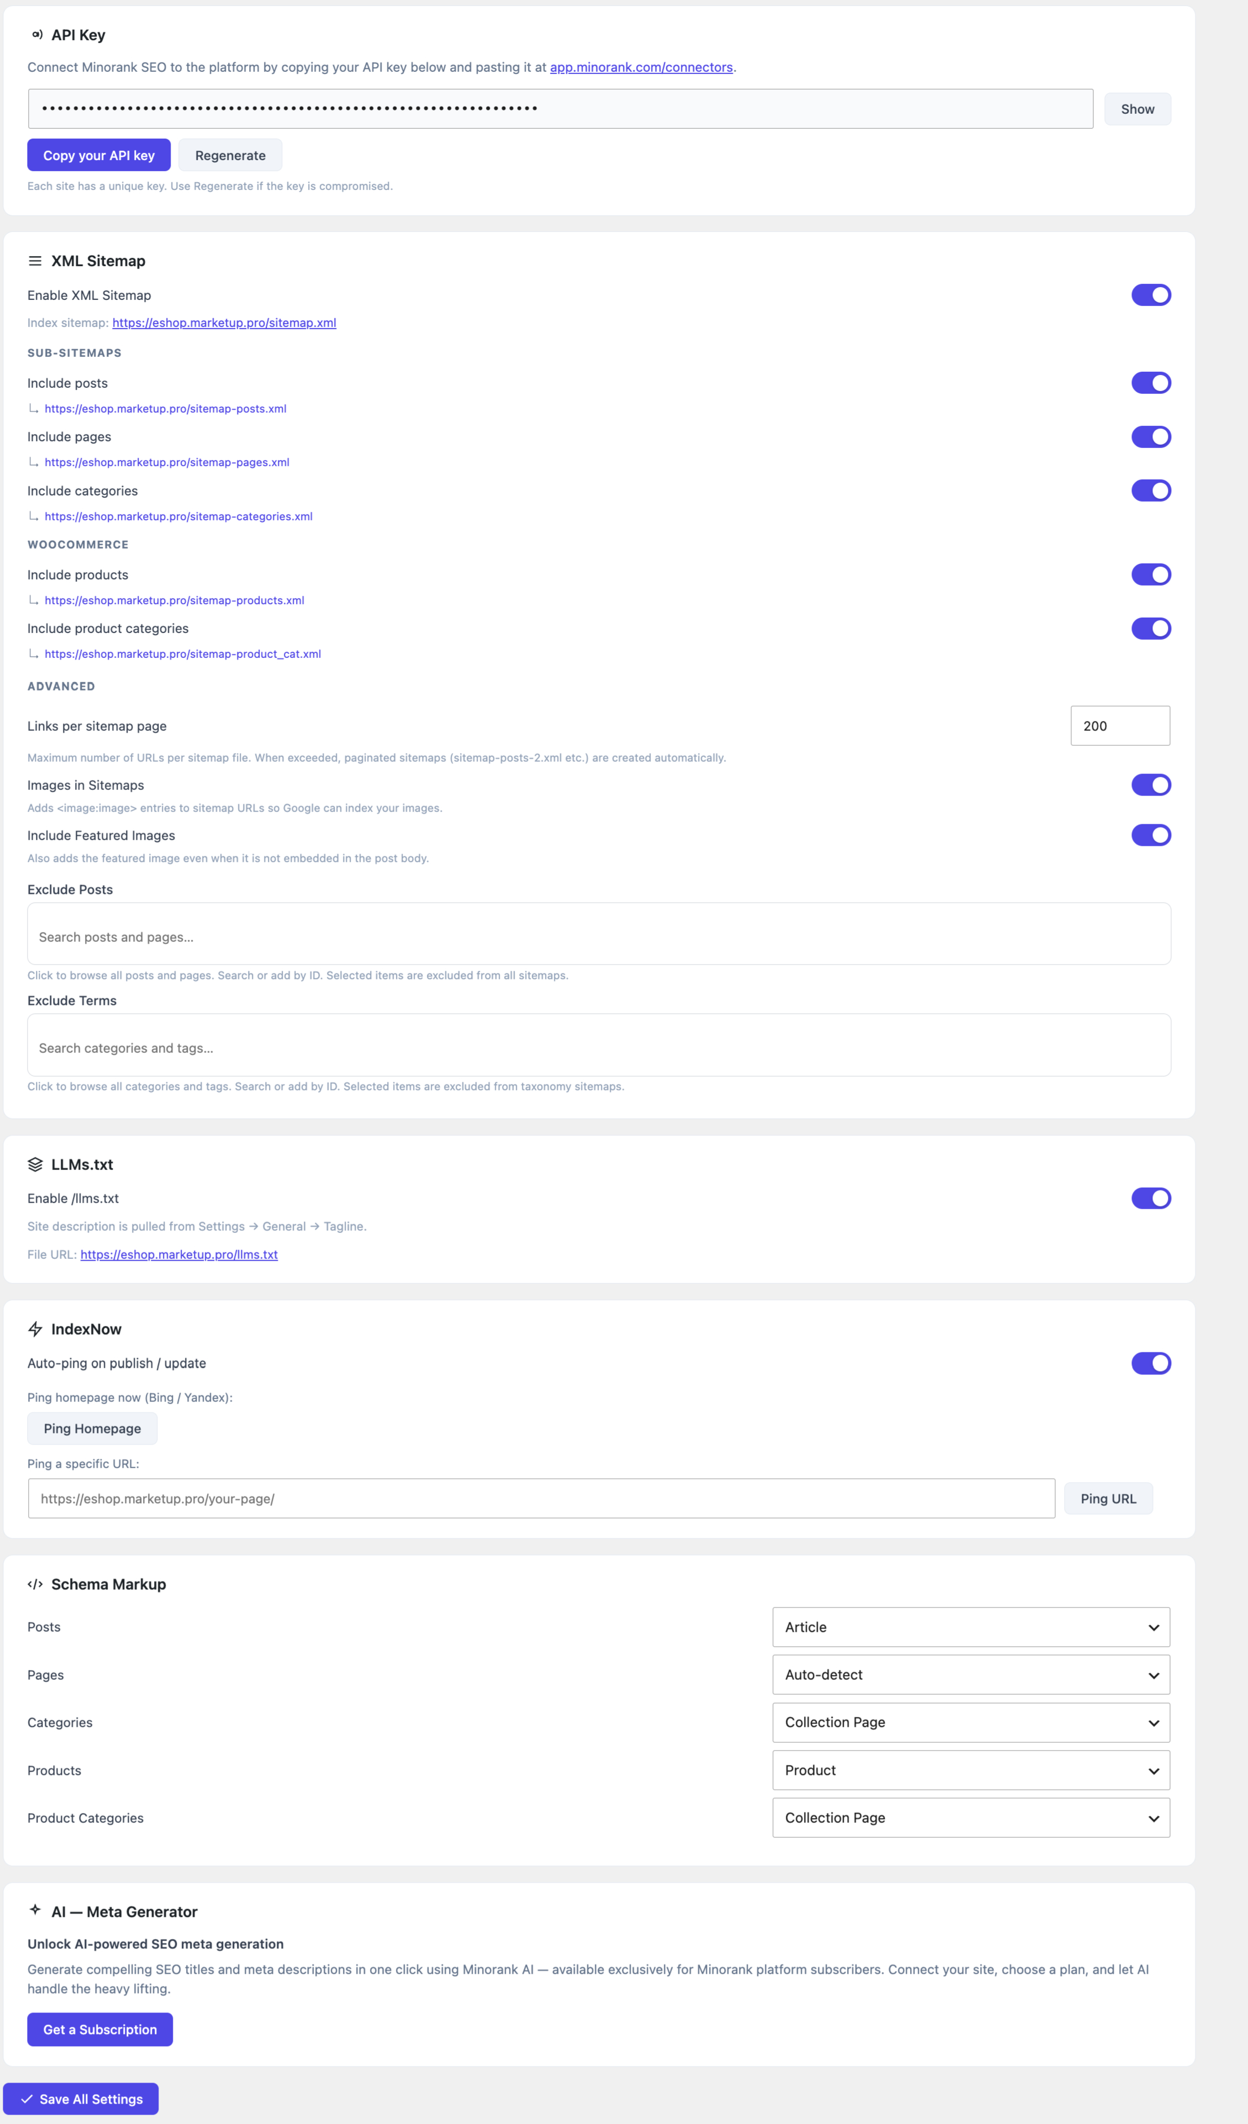Click the Schema Markup code icon

35,1584
